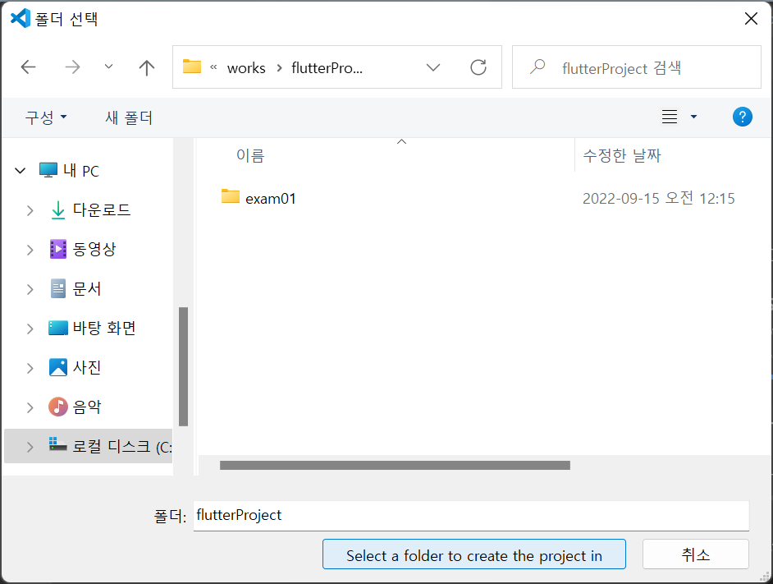Go up one folder level
The image size is (773, 584).
point(146,67)
